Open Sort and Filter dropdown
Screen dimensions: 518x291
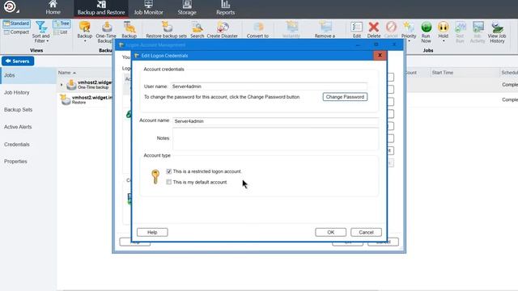click(x=41, y=32)
